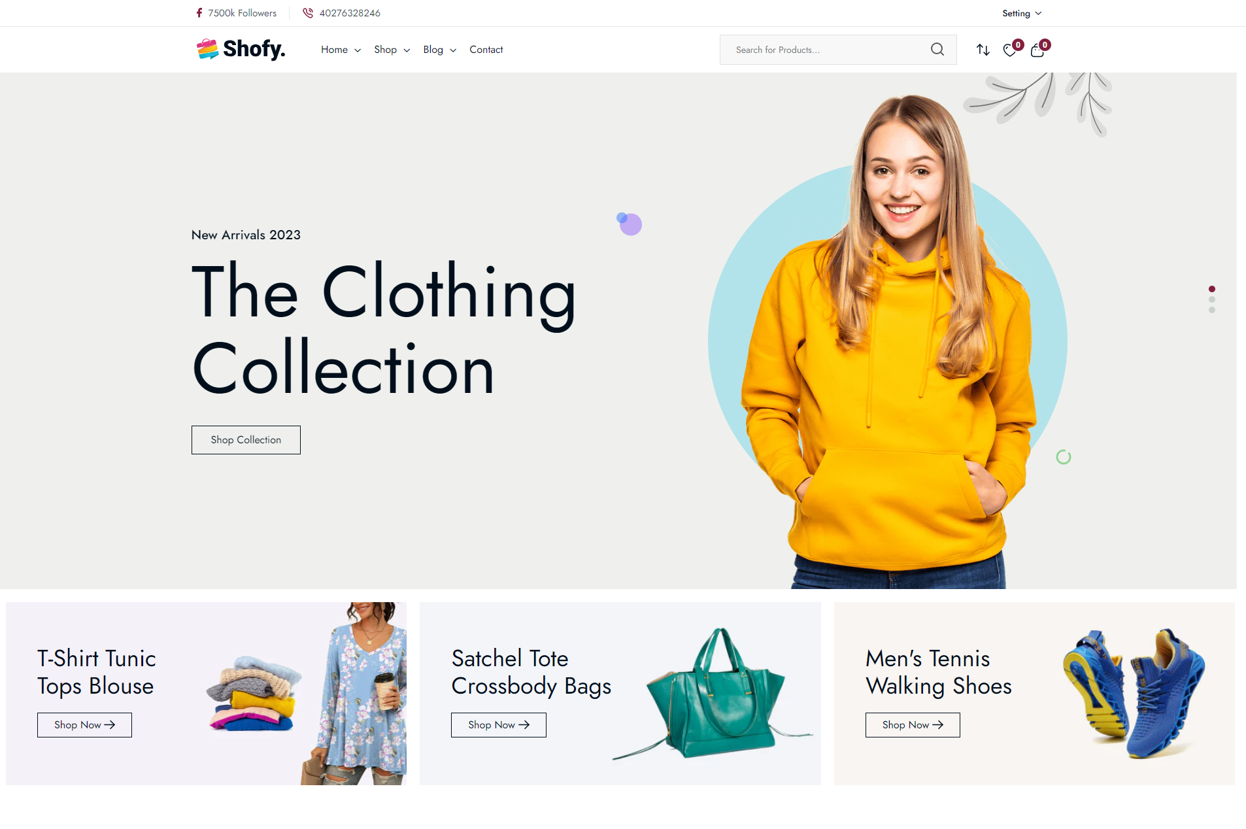This screenshot has width=1246, height=829.
Task: Select the first slider pagination dot
Action: (1212, 289)
